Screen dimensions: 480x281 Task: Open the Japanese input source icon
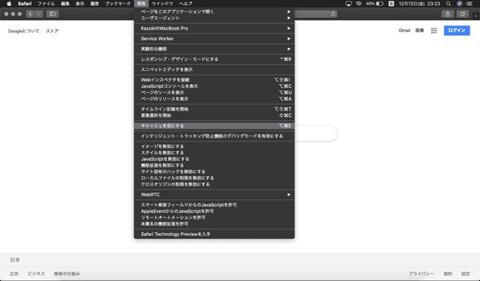[x=391, y=4]
